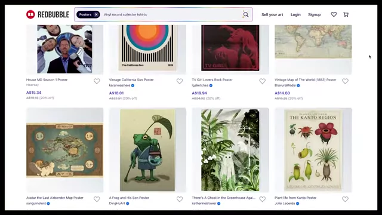Click Plant life from Kanto Poster title
The image size is (382, 215).
click(x=295, y=198)
